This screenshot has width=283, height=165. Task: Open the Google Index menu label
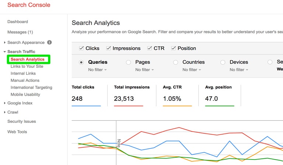tap(20, 103)
